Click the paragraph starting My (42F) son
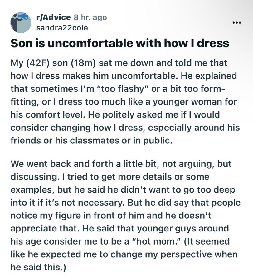253x280 pixels. (125, 102)
